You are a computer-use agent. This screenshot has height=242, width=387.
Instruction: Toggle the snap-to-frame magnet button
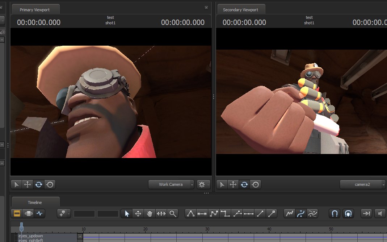click(348, 214)
